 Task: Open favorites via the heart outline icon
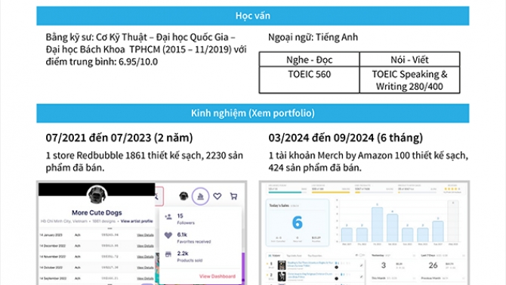coord(218,196)
